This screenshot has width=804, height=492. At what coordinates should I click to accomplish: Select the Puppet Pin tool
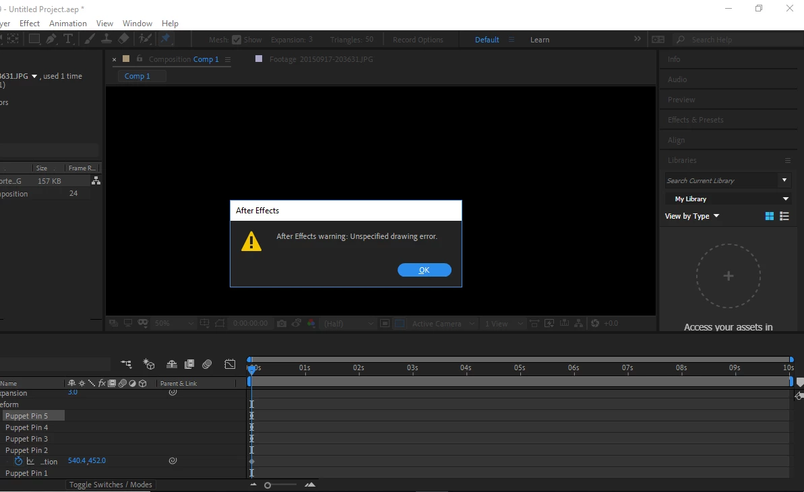click(x=165, y=39)
